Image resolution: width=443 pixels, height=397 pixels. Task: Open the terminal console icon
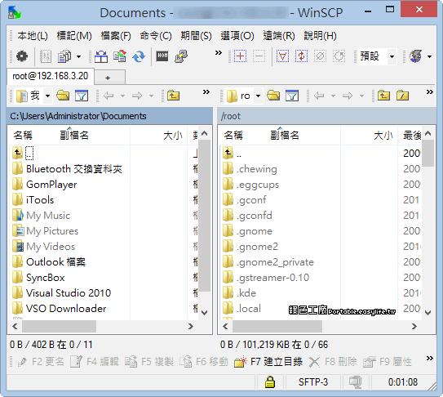coord(162,56)
